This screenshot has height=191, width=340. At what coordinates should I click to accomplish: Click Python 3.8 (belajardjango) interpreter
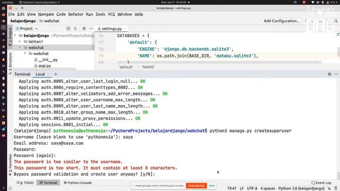301,188
